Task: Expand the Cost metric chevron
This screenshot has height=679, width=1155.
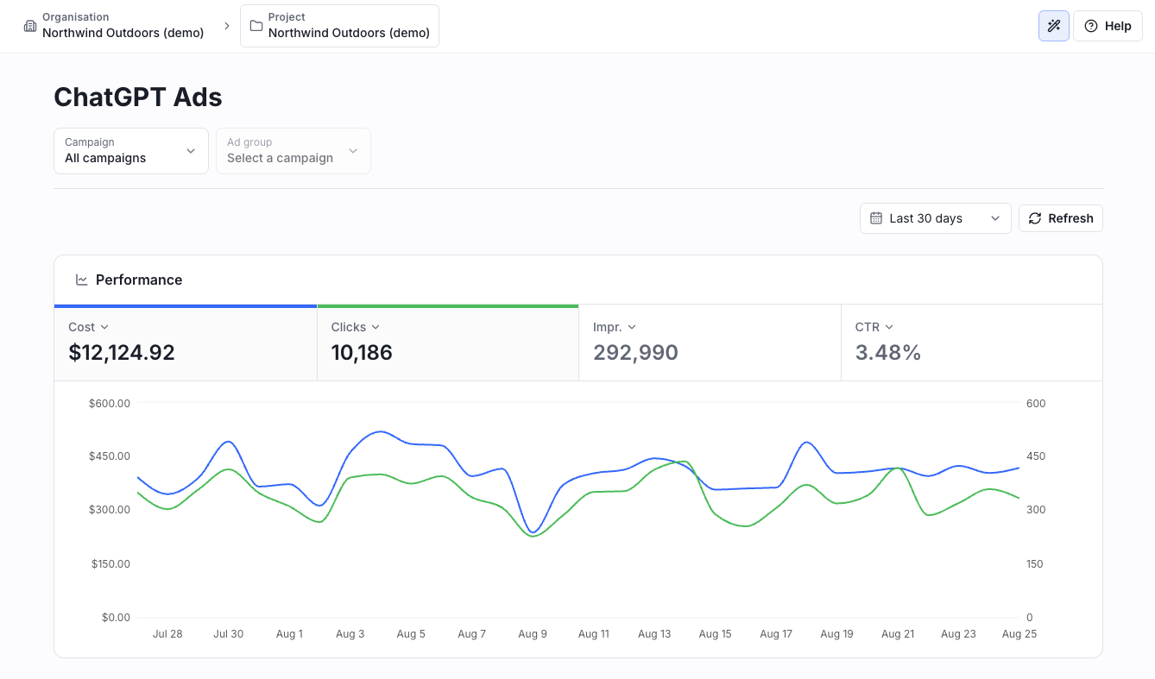Action: [x=104, y=327]
